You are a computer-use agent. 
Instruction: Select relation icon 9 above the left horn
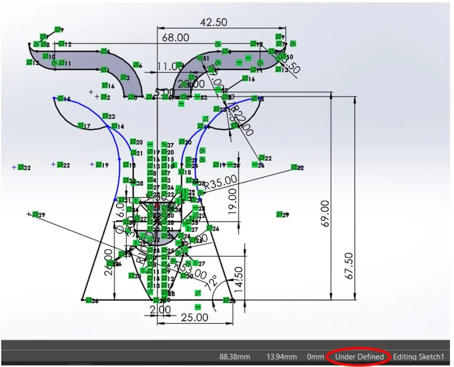58,29
